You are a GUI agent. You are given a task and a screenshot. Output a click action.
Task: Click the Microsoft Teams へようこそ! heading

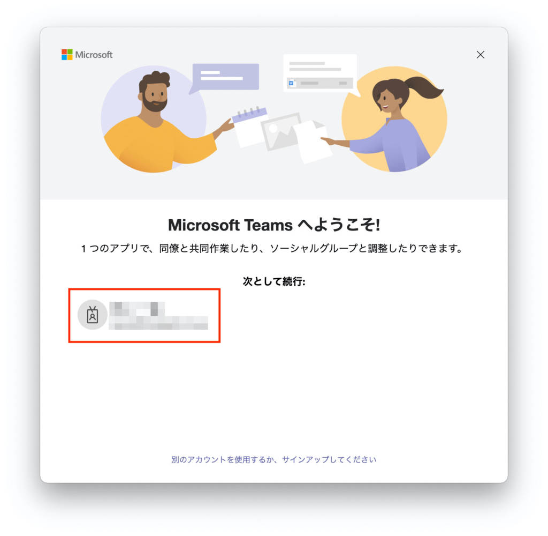pyautogui.click(x=273, y=225)
